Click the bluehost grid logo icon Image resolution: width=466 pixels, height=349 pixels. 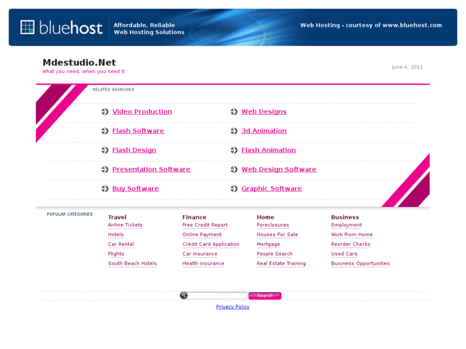coord(28,28)
